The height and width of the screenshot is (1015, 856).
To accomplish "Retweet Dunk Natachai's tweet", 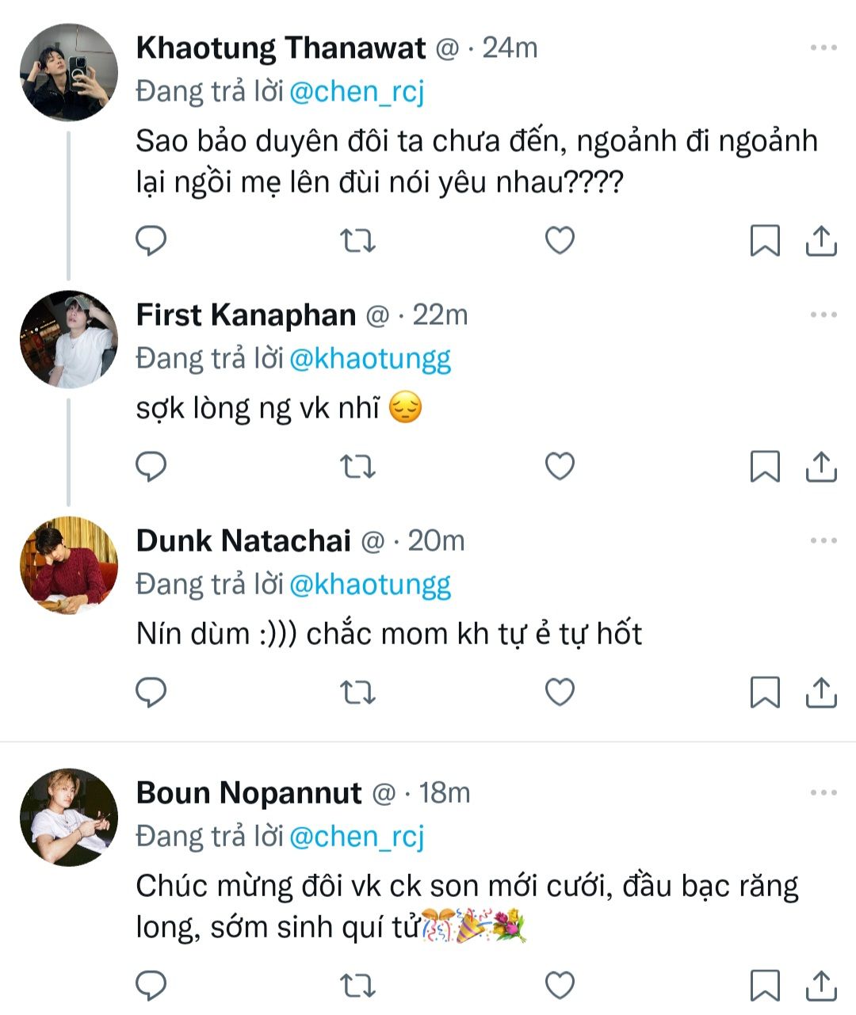I will pos(357,693).
